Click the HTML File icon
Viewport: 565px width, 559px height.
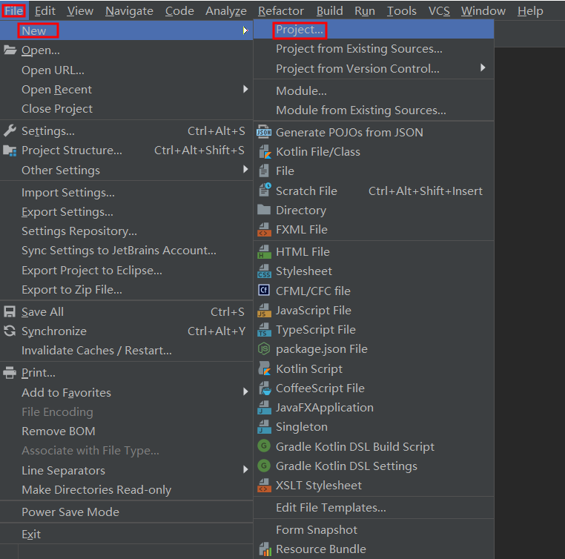(x=265, y=252)
